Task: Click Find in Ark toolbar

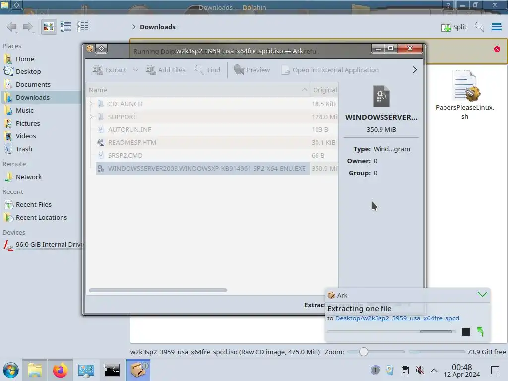Action: 208,70
